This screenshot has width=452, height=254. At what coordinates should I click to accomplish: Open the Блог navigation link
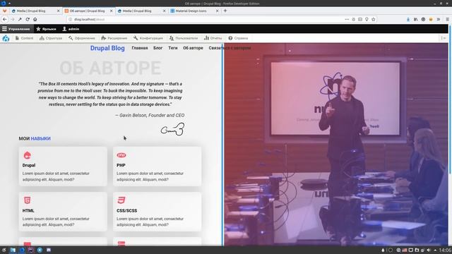tap(157, 48)
